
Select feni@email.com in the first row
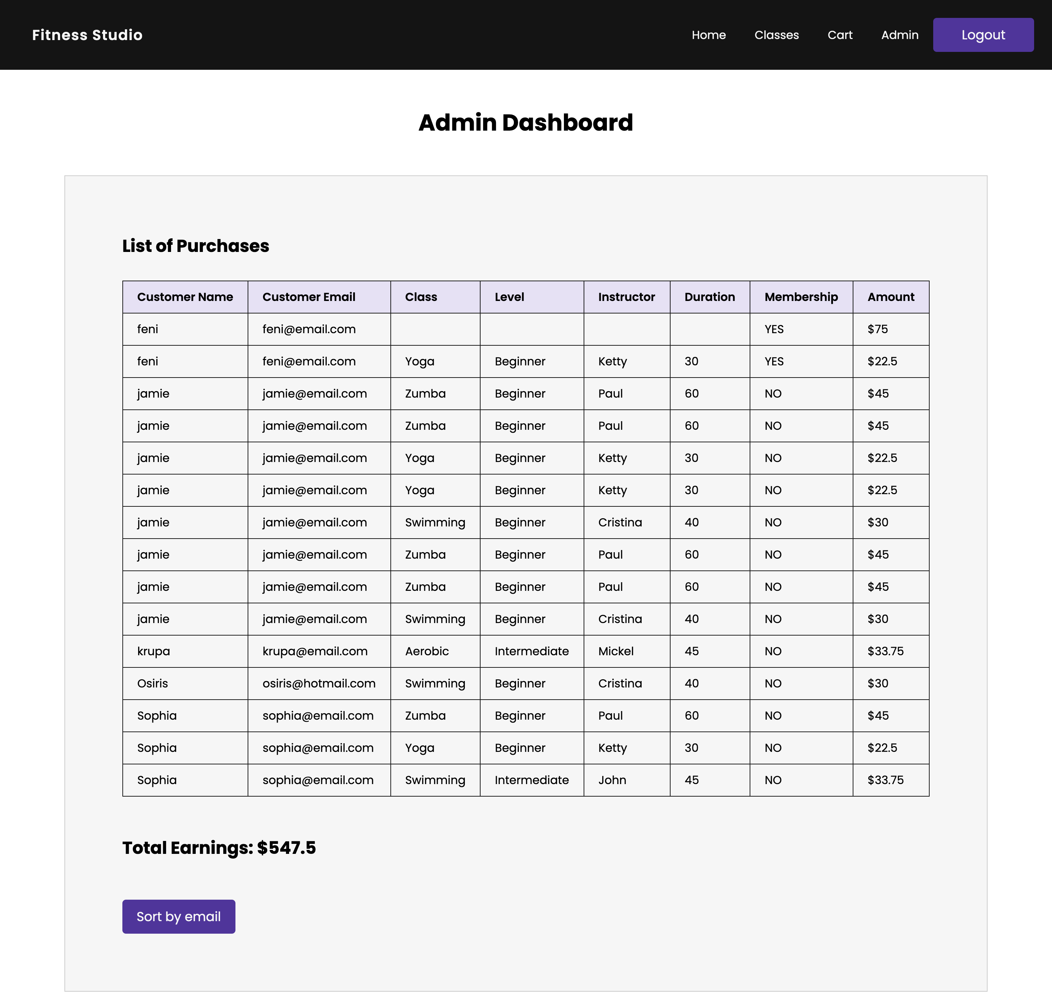309,329
